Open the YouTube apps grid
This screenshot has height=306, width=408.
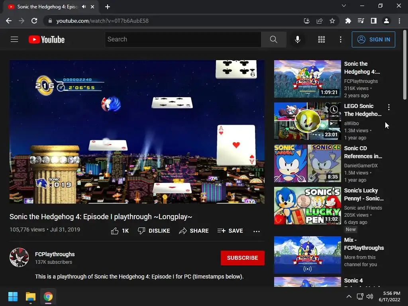pyautogui.click(x=322, y=39)
